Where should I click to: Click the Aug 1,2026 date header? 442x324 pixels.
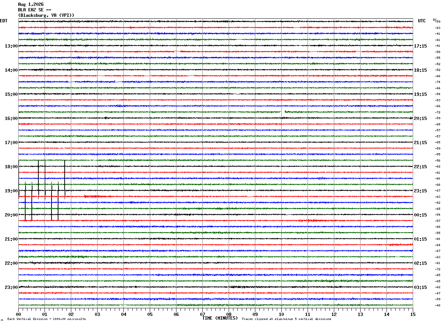[31, 4]
